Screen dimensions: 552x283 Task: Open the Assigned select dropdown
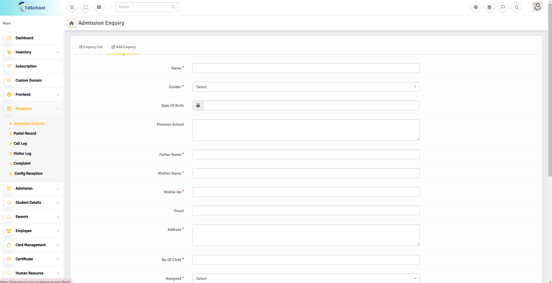pyautogui.click(x=306, y=278)
